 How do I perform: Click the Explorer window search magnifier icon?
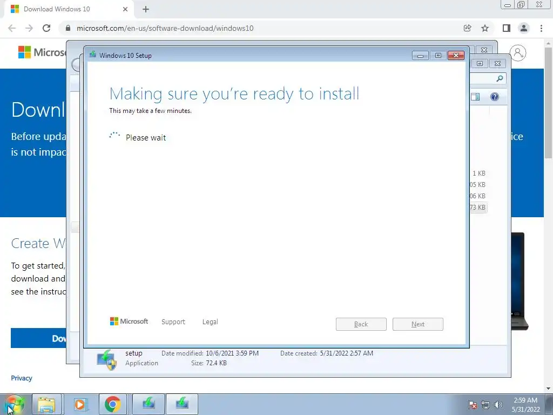click(x=500, y=78)
